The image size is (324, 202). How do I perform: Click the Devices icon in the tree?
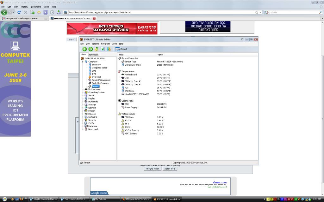coord(86,114)
